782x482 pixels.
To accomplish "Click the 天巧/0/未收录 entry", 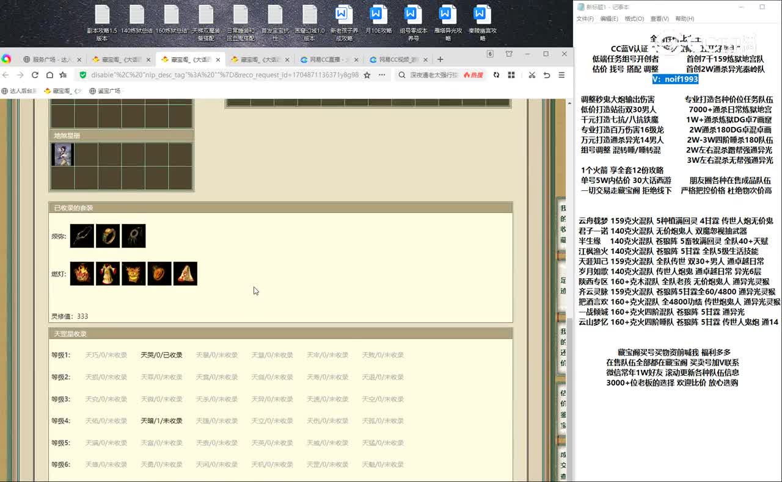I will (106, 355).
